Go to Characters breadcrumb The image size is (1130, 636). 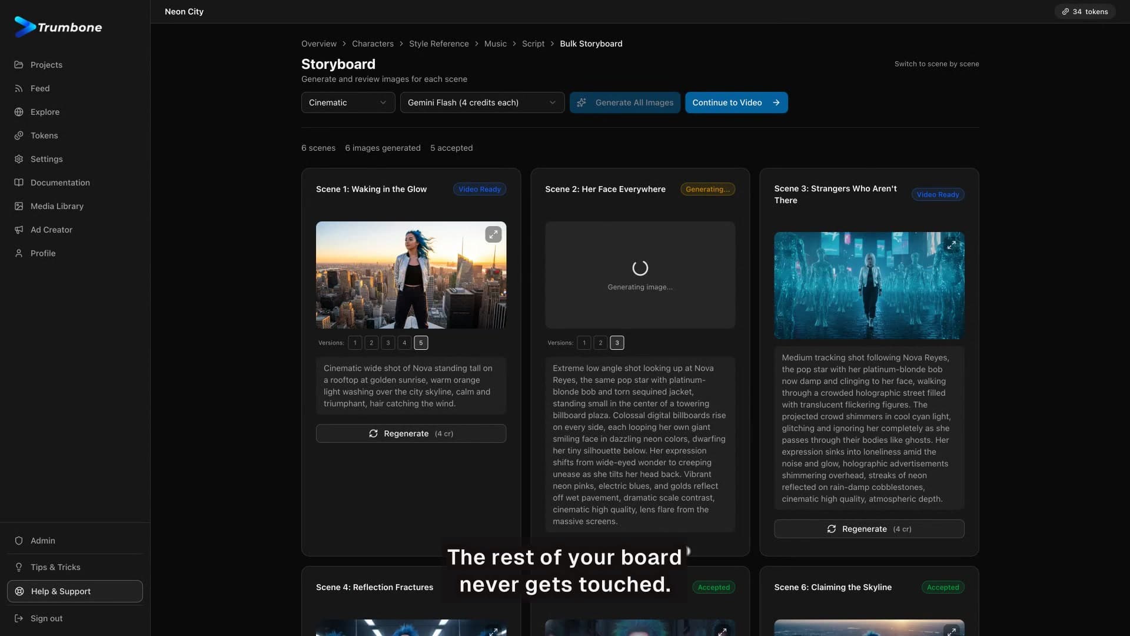click(x=373, y=44)
